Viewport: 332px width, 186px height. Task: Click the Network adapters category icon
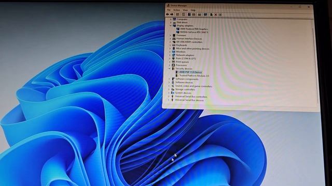pos(173,55)
